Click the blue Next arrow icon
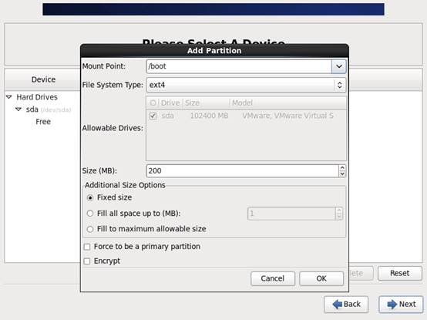Screen dimensions: 427x320 (x=392, y=304)
